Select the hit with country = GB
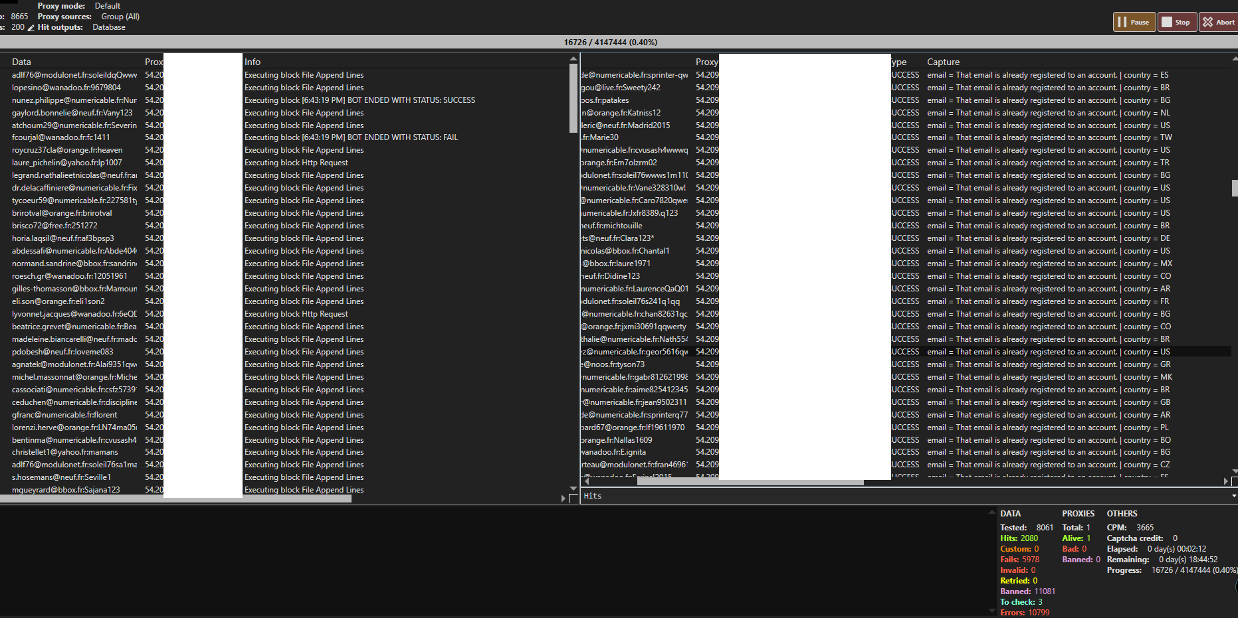 click(x=906, y=402)
